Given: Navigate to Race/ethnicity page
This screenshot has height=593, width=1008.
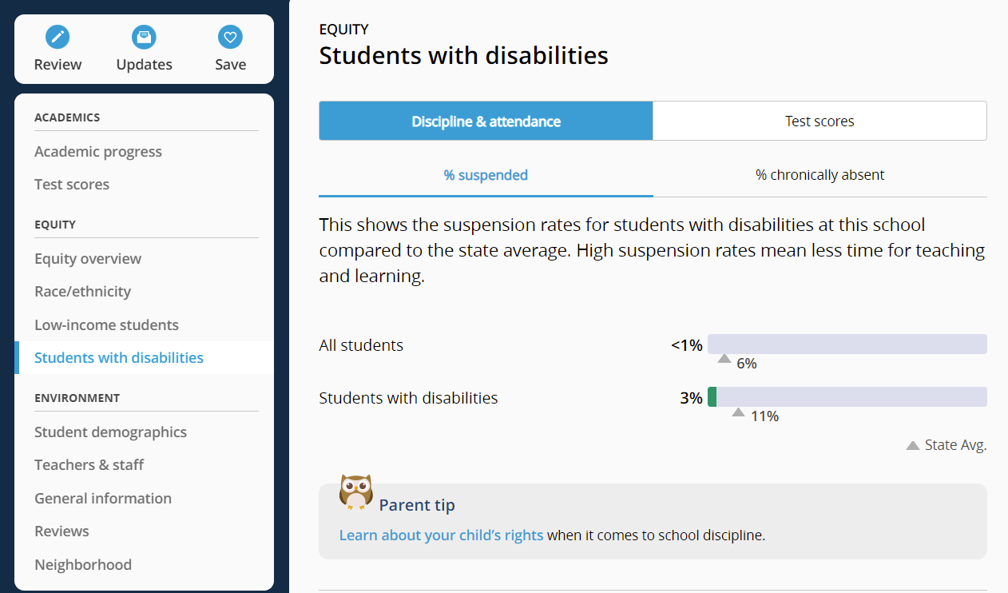Looking at the screenshot, I should (82, 291).
